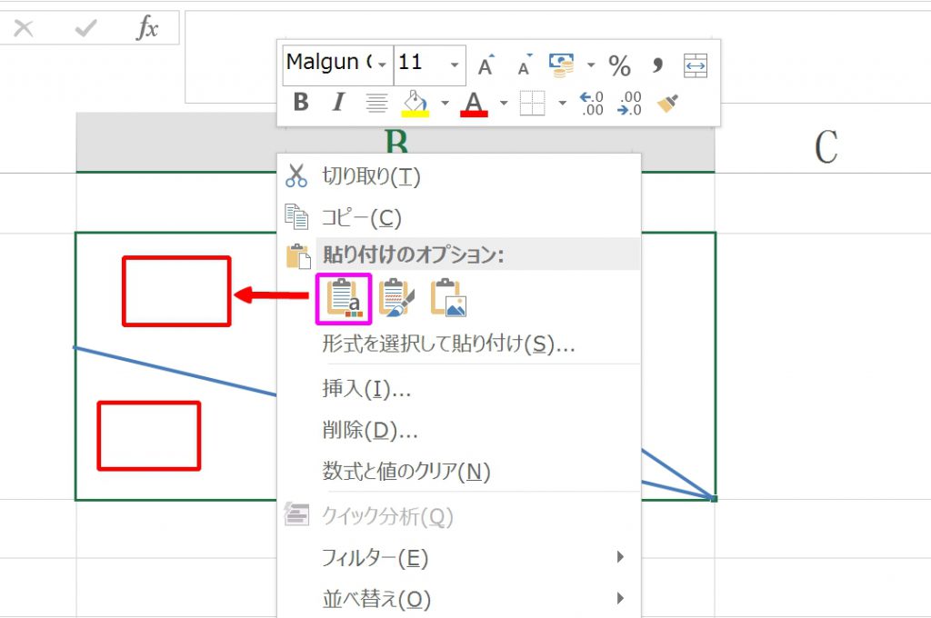The width and height of the screenshot is (931, 618).
Task: Toggle italic formatting in mini toolbar
Action: 338,103
